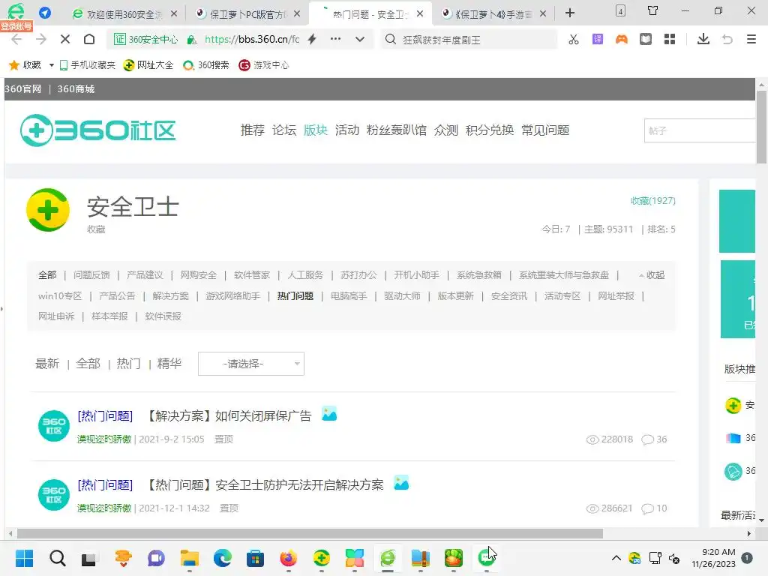The width and height of the screenshot is (768, 576).
Task: Click the lightning speed mode icon
Action: pyautogui.click(x=312, y=39)
